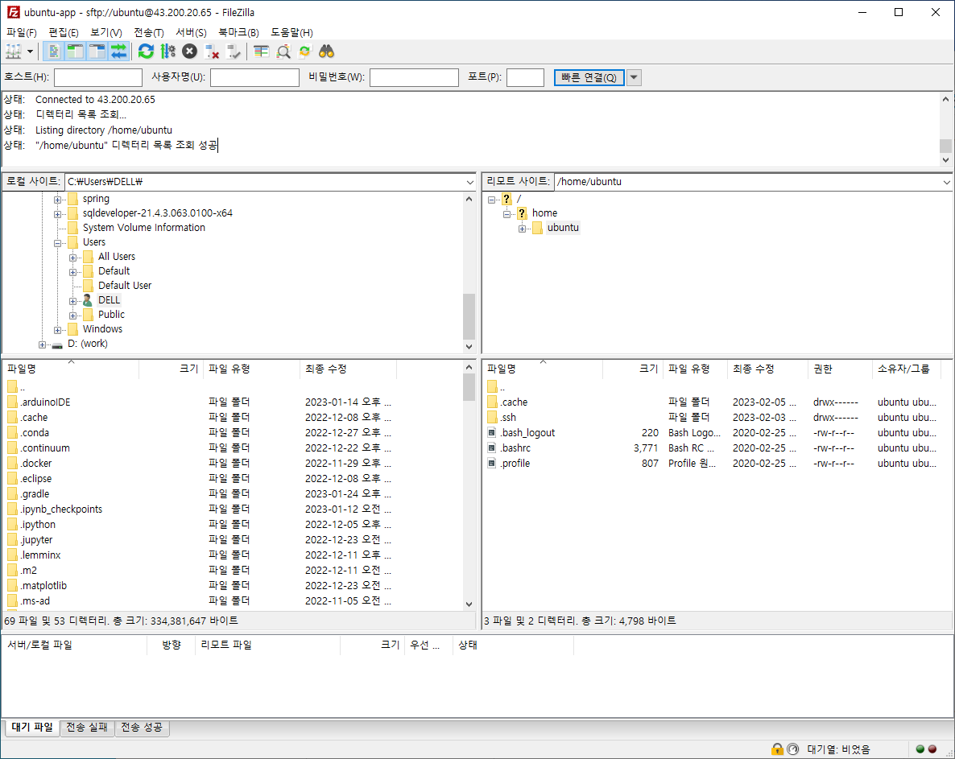Expand the remote ubuntu folder
Image resolution: width=955 pixels, height=759 pixels.
tap(522, 229)
